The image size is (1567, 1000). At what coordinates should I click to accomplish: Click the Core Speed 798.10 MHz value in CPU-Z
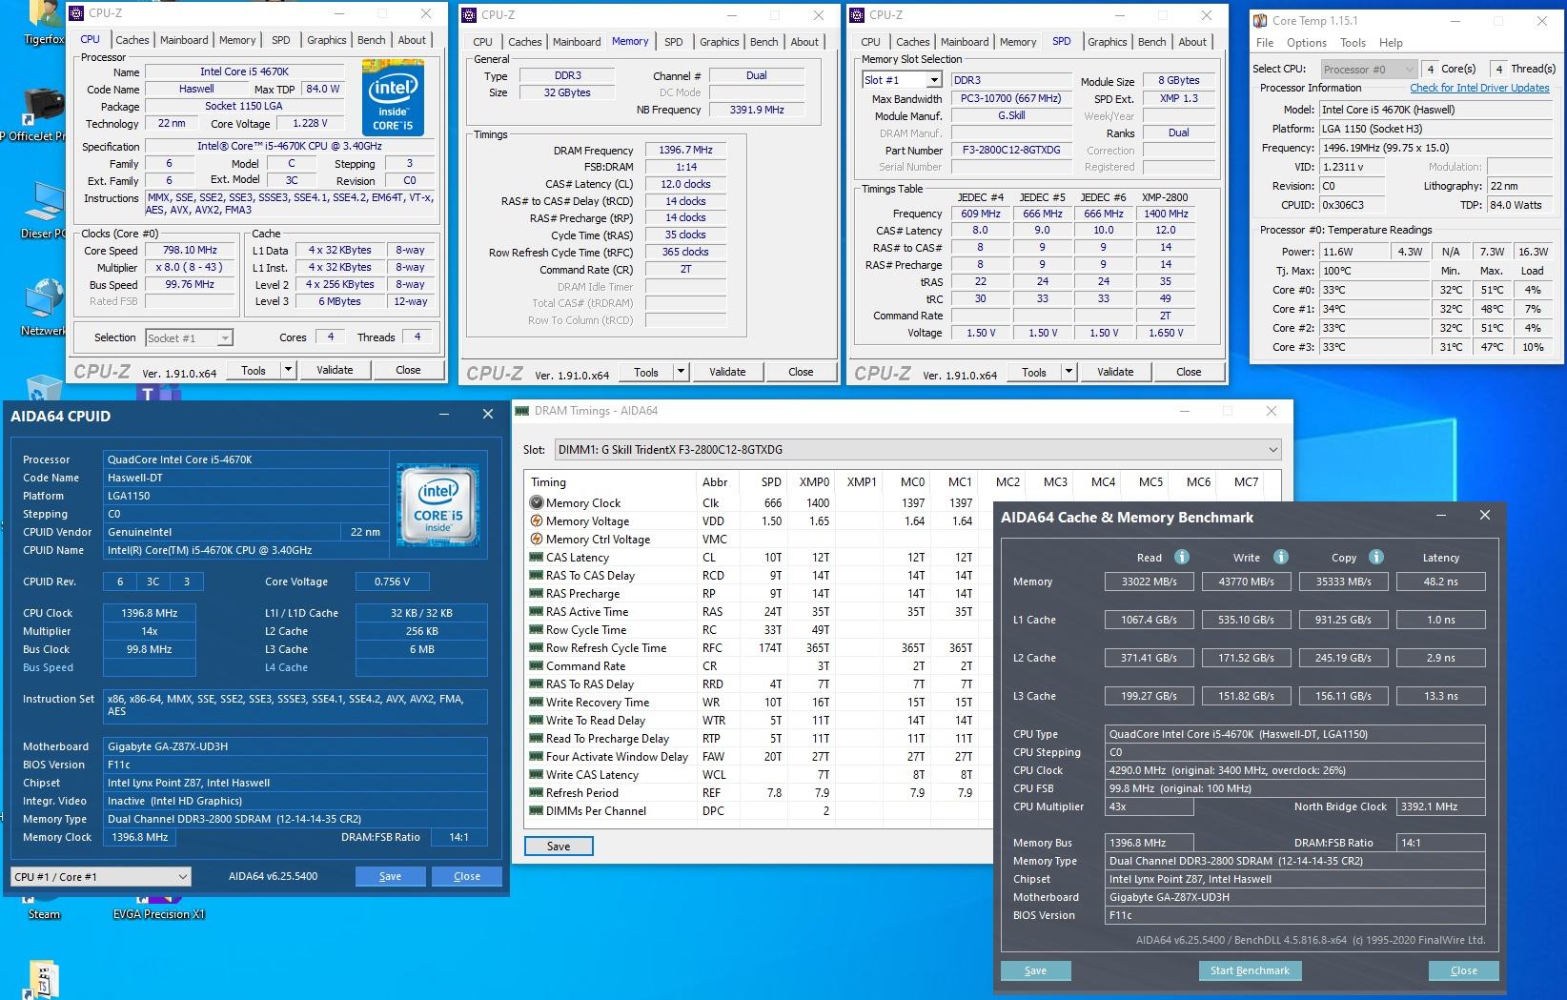[191, 250]
